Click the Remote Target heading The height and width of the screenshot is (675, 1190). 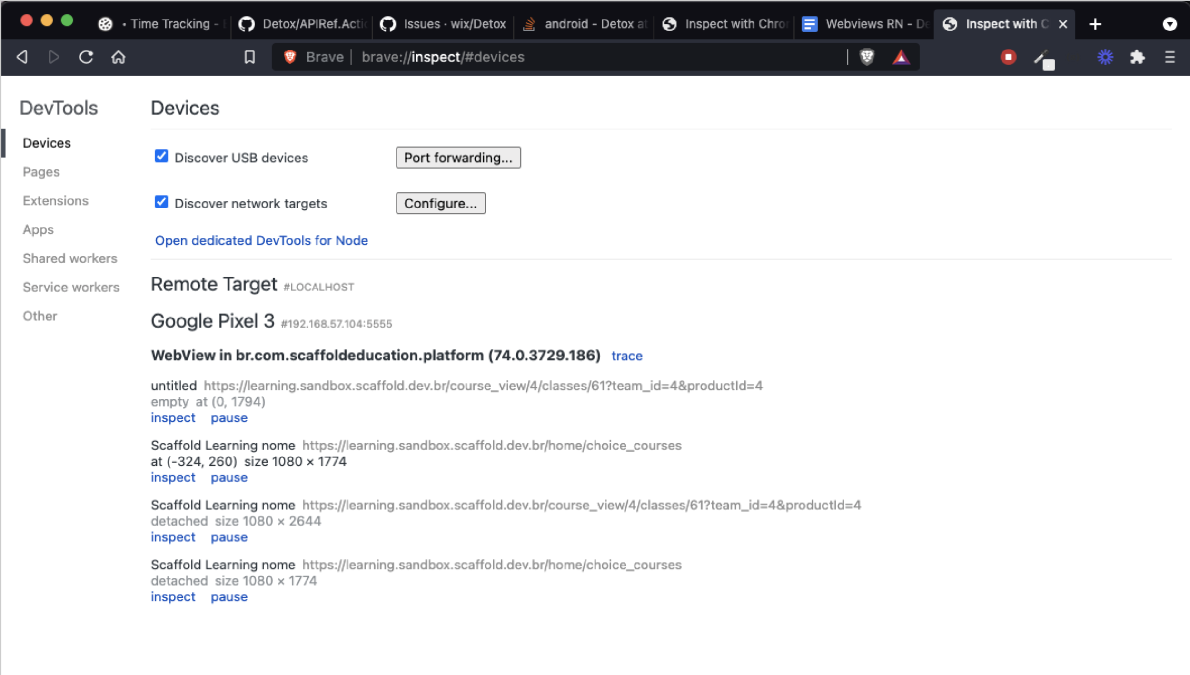tap(214, 285)
